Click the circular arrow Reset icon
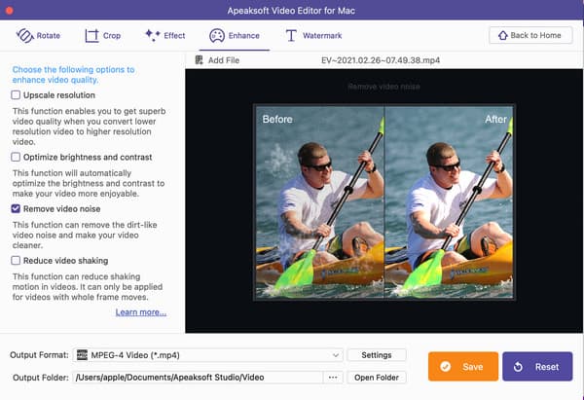 [518, 367]
